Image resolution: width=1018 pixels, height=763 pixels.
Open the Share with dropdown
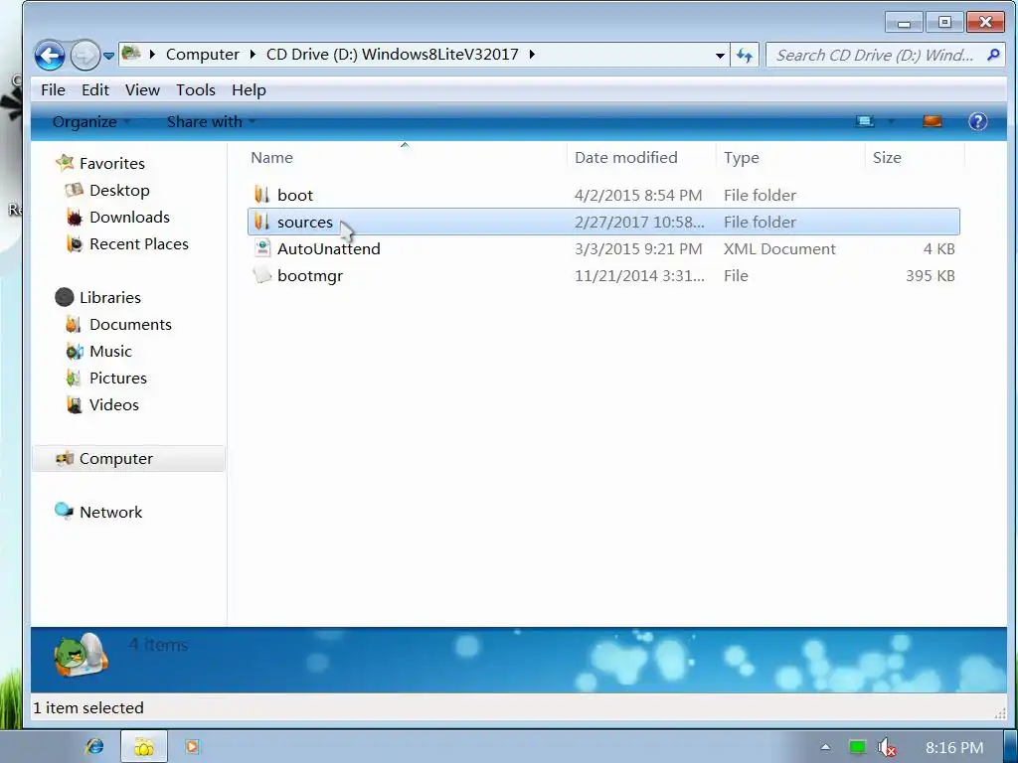(211, 121)
